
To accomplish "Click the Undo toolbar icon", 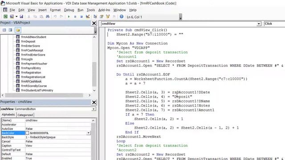I will (x=55, y=17).
